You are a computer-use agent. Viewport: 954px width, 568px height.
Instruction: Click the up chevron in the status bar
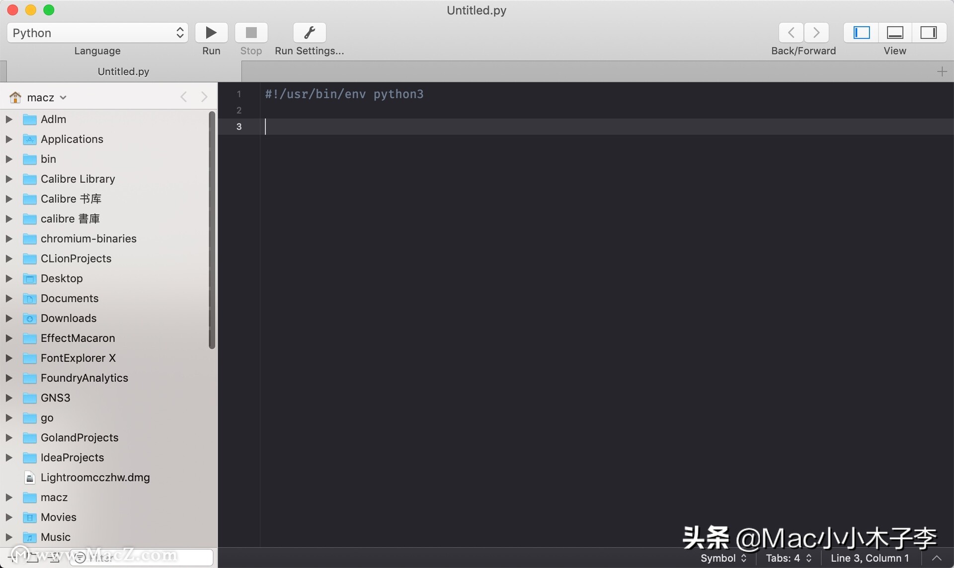click(x=937, y=558)
